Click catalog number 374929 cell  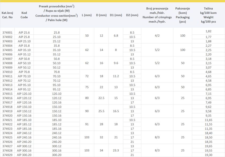point(7,155)
